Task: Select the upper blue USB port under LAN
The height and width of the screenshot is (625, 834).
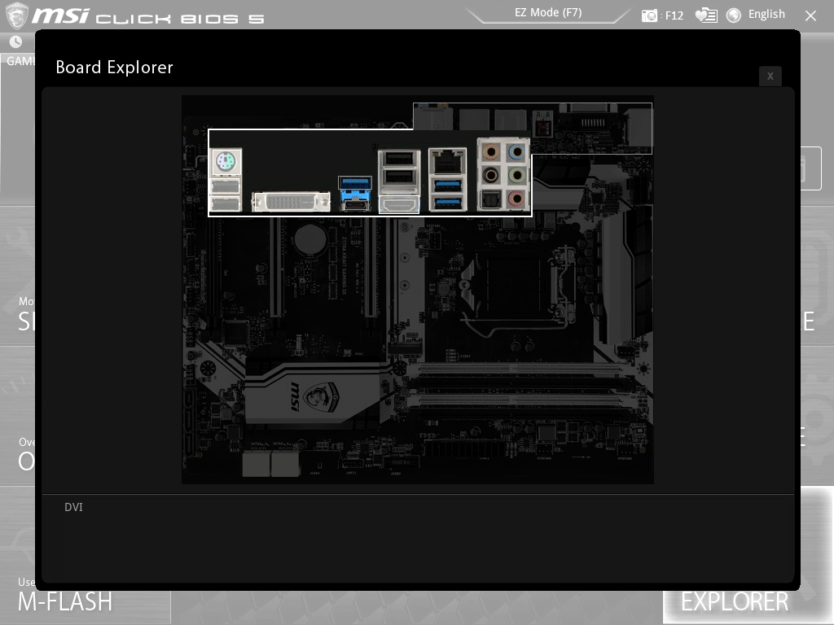Action: point(447,186)
